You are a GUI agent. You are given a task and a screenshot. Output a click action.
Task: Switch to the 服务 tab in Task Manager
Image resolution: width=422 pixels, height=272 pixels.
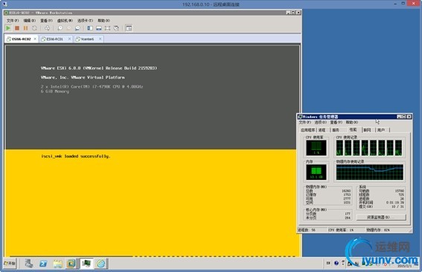[x=336, y=130]
